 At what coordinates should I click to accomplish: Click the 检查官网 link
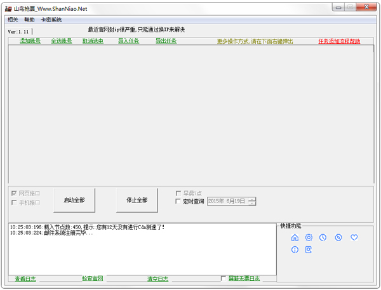click(x=93, y=279)
